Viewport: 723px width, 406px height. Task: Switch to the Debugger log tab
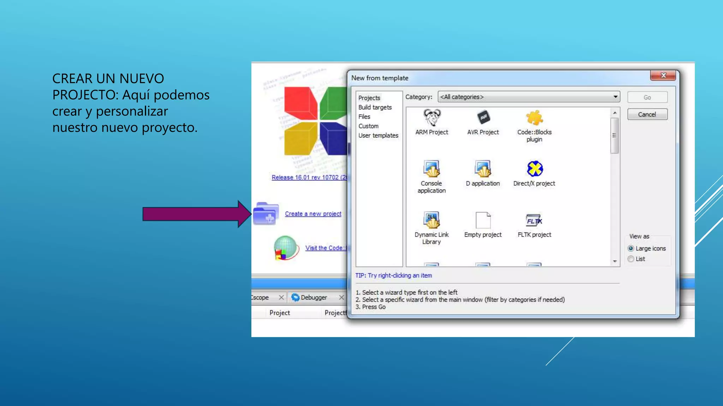(313, 297)
